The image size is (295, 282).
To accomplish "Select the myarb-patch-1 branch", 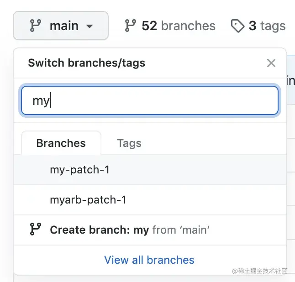I will pyautogui.click(x=88, y=200).
